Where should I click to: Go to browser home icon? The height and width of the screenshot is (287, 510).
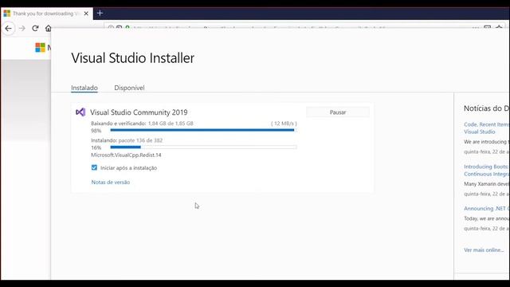point(48,29)
